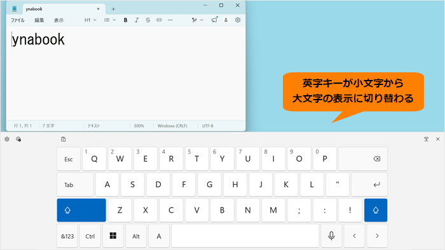Add a new Notepad tab
Image resolution: width=445 pixels, height=250 pixels.
tap(113, 9)
